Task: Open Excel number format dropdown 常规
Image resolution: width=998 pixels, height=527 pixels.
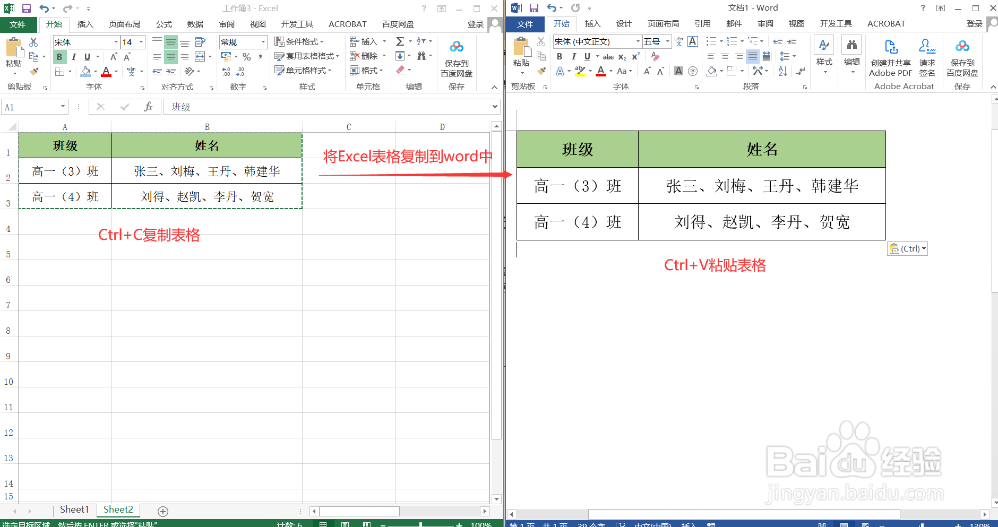Action: pos(263,42)
